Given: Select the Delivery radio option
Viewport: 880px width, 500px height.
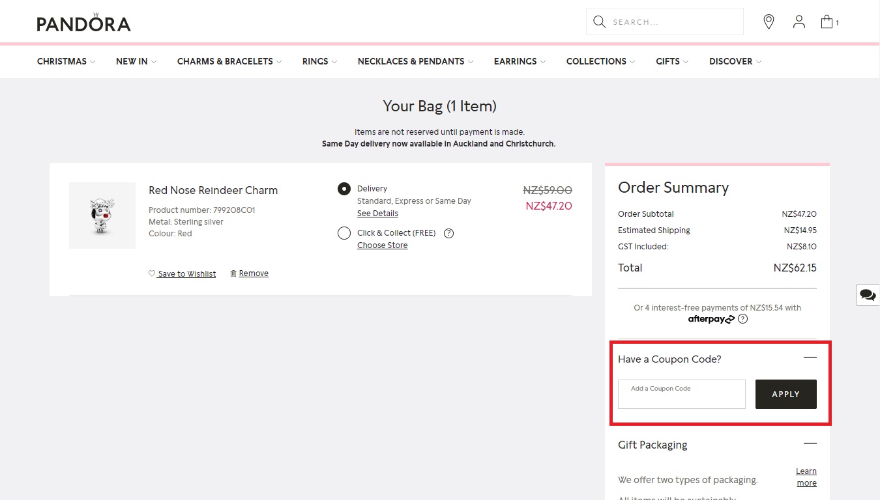Looking at the screenshot, I should tap(344, 189).
